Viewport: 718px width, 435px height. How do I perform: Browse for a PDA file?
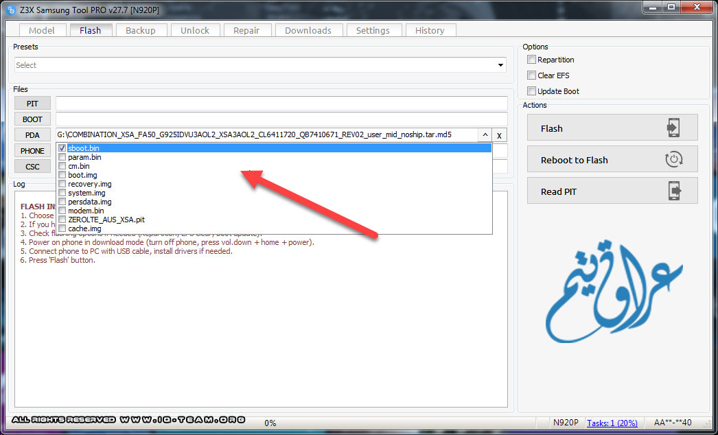[32, 135]
